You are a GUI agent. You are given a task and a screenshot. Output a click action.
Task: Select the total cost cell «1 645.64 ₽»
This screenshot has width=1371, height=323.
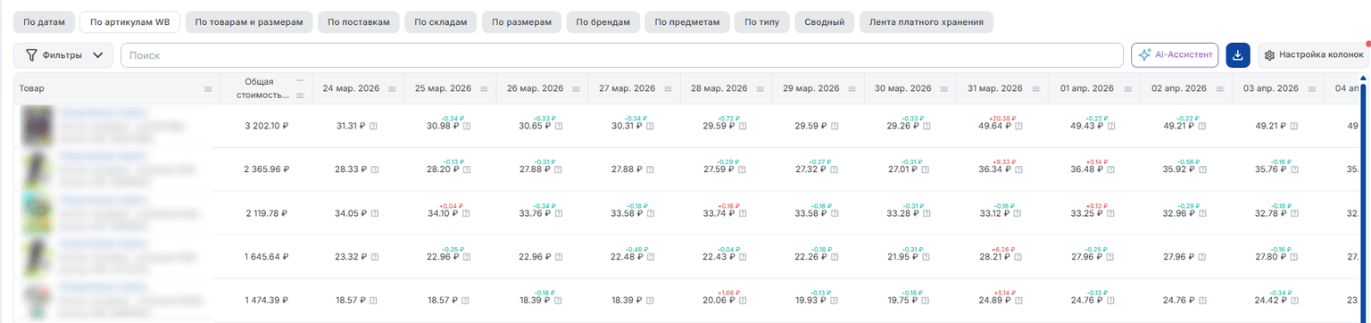point(266,257)
